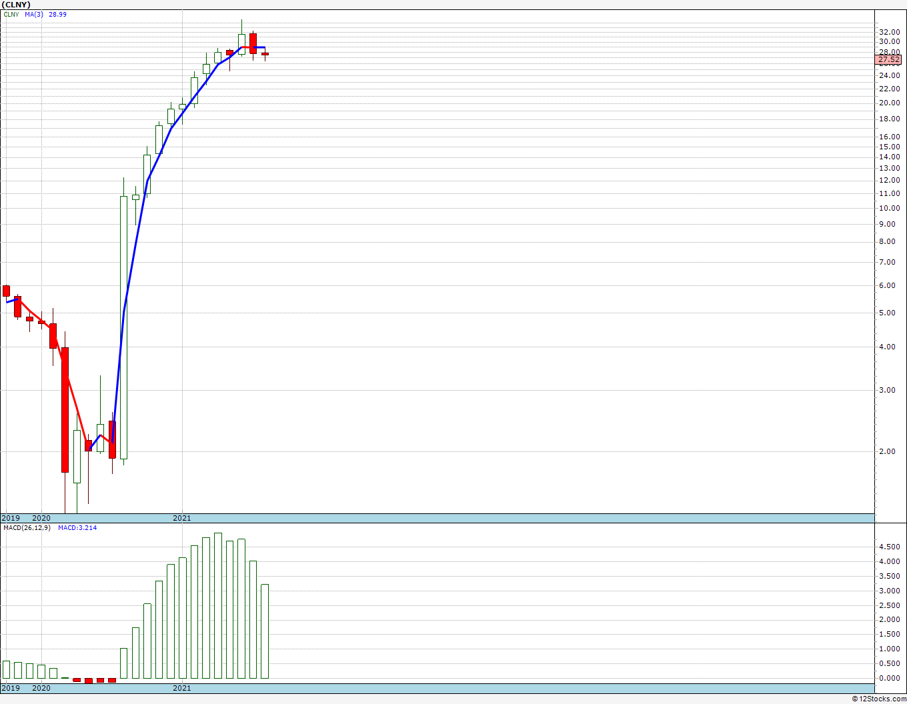Click the MACD:3.214 value readout
The width and height of the screenshot is (907, 704).
pos(77,528)
